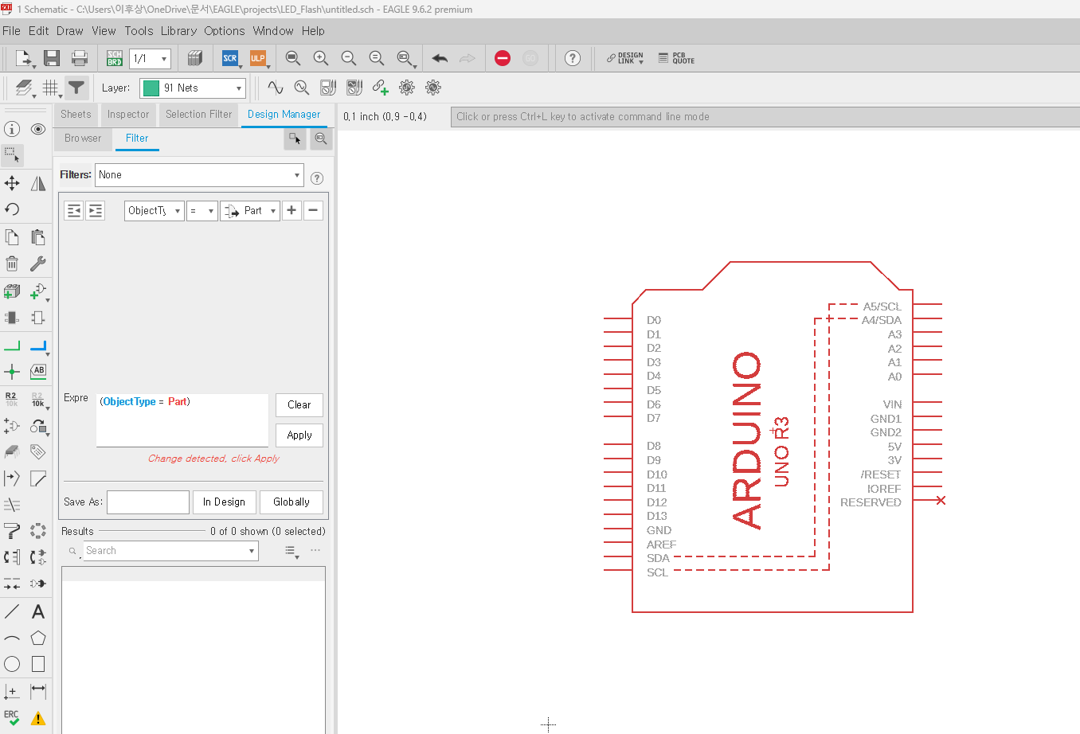The width and height of the screenshot is (1080, 734).
Task: Click the command line input field
Action: [x=765, y=117]
